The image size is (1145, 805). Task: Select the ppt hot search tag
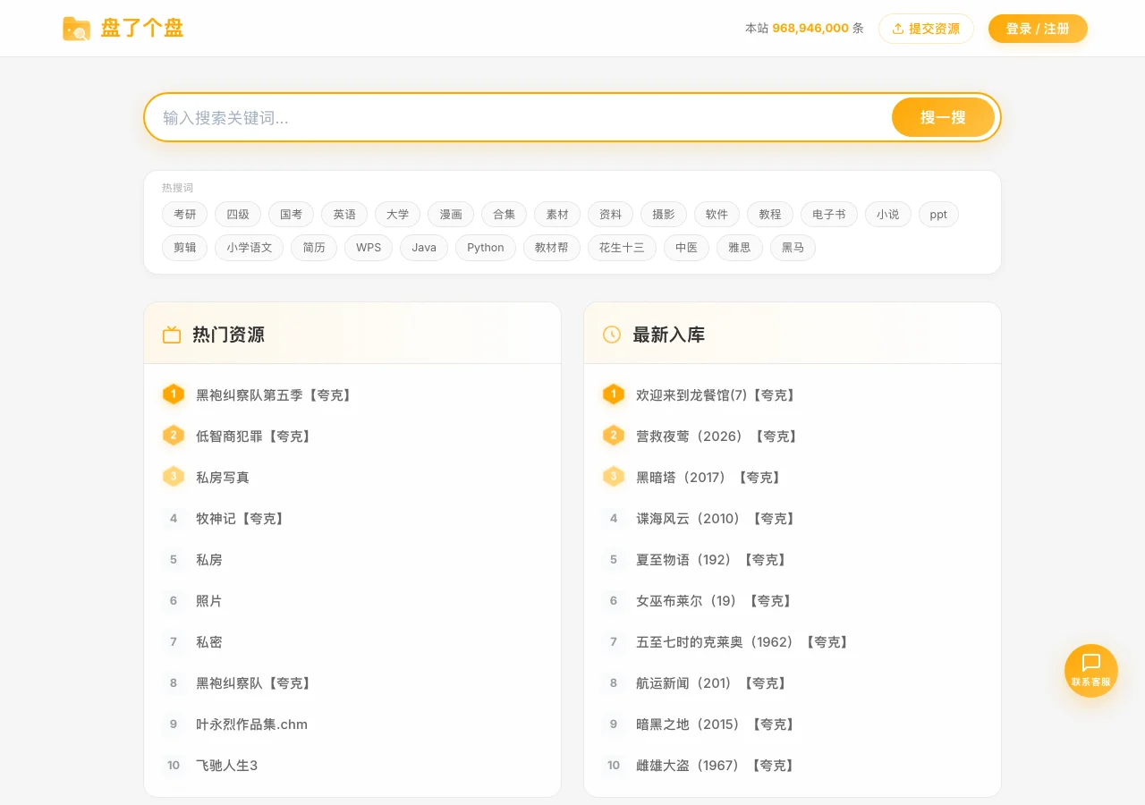(938, 215)
